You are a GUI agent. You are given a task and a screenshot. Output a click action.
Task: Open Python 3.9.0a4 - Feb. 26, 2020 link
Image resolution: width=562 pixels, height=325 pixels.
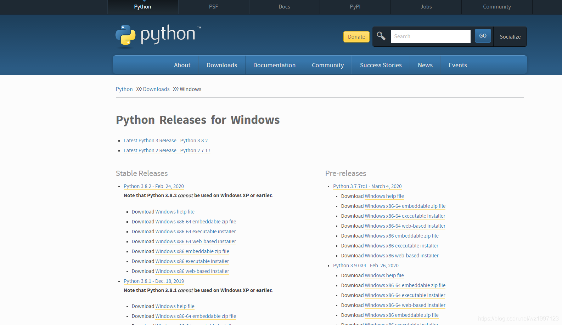[x=366, y=266]
